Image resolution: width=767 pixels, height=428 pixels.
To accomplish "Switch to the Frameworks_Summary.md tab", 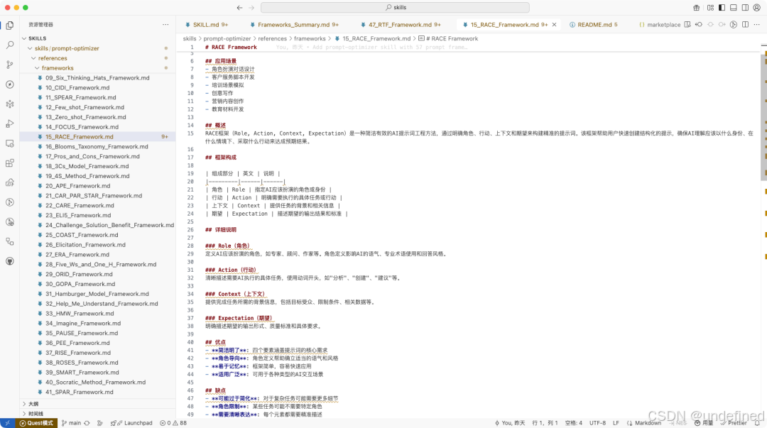I will pyautogui.click(x=294, y=24).
